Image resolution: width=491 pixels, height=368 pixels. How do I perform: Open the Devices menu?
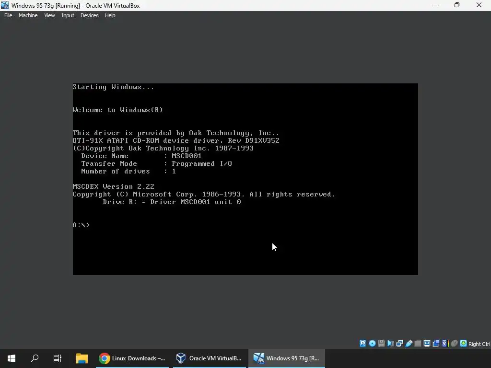(x=89, y=15)
